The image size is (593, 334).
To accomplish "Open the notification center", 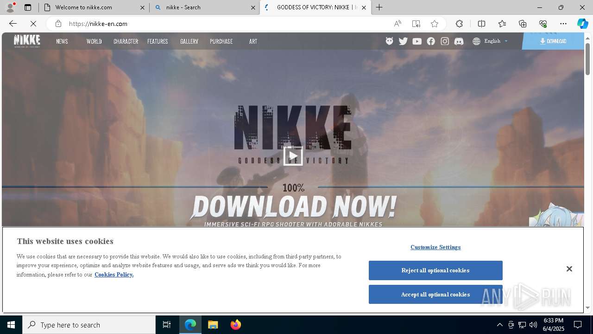I will (578, 325).
